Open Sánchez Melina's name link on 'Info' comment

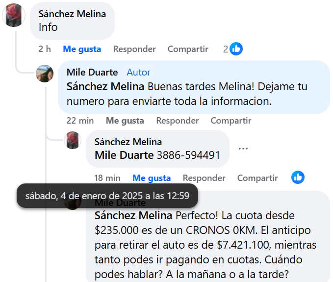point(72,14)
